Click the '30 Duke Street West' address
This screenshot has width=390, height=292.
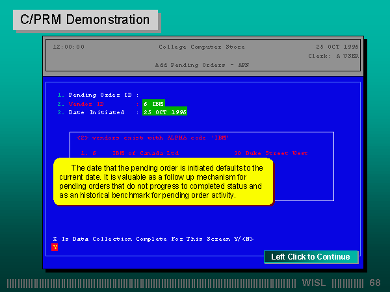click(x=271, y=154)
